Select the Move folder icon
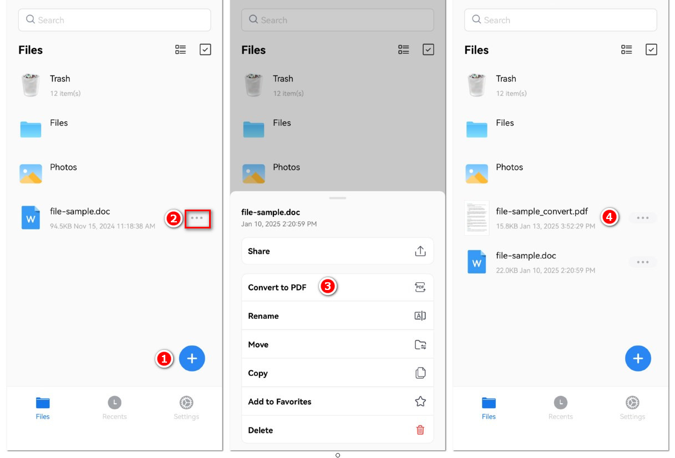This screenshot has height=458, width=675. pos(420,344)
